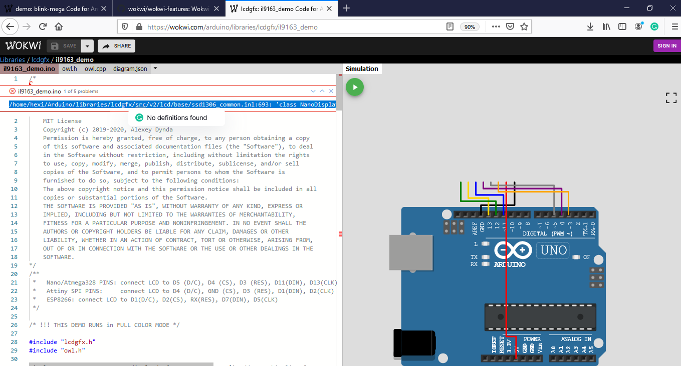
Task: Click the SIGN IN button
Action: click(667, 45)
